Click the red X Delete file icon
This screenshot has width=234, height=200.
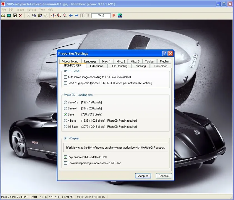pyautogui.click(x=21, y=16)
